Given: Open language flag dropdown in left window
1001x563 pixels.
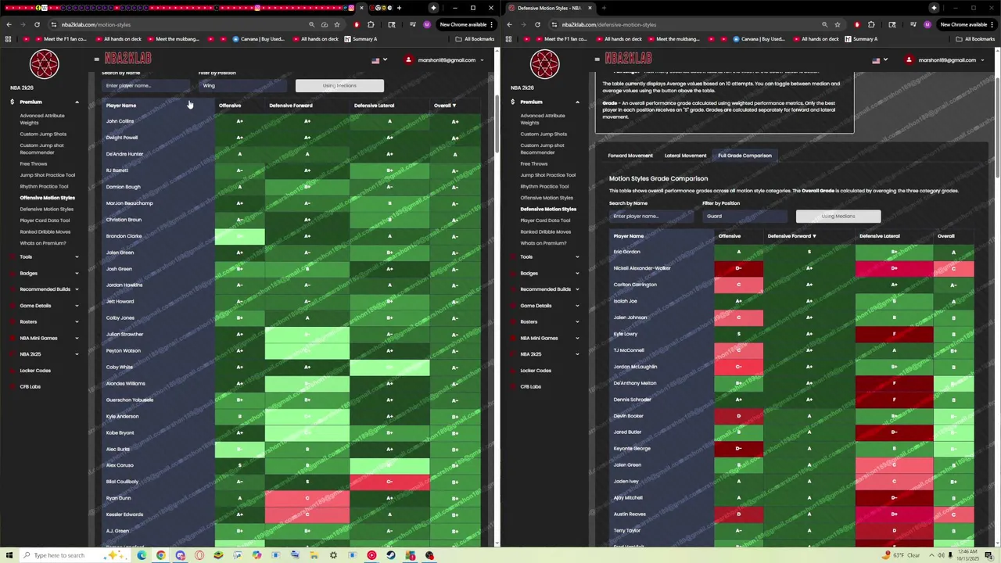Looking at the screenshot, I should [379, 60].
